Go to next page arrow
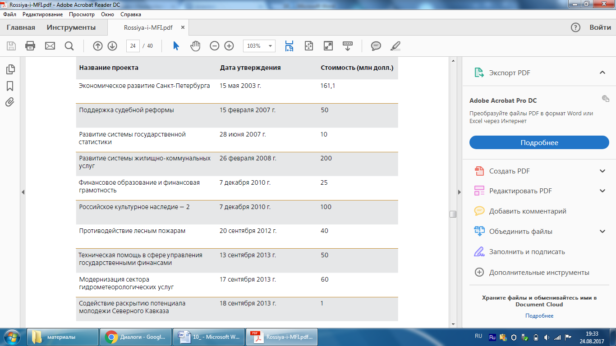Image resolution: width=616 pixels, height=346 pixels. [x=112, y=46]
